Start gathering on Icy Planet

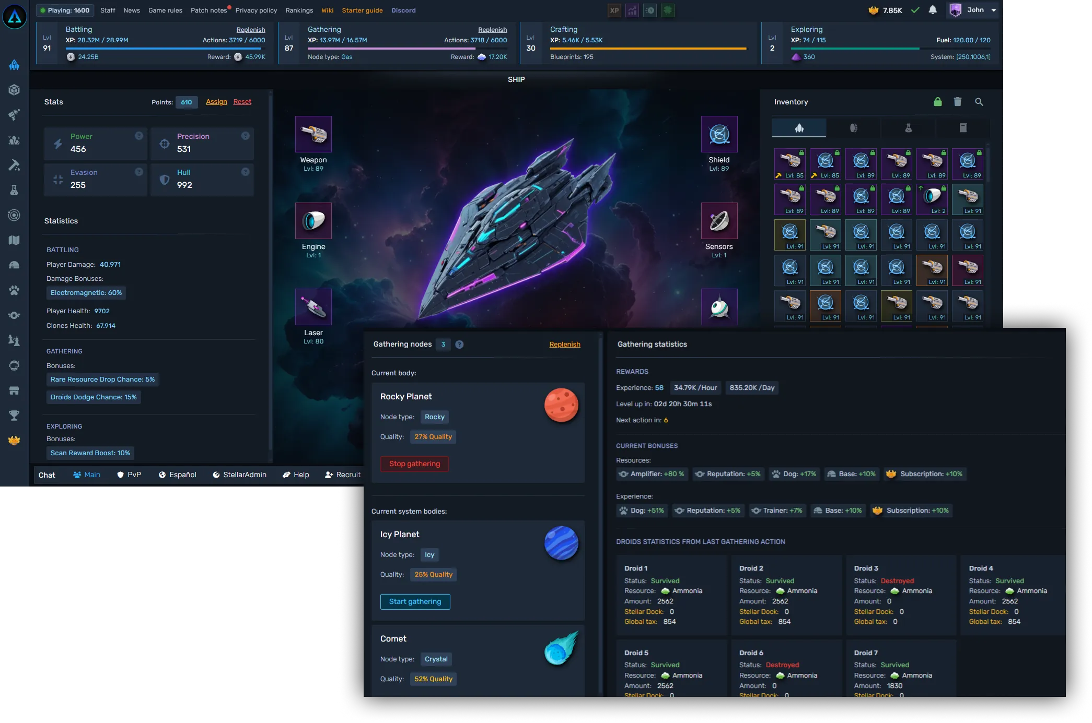click(x=415, y=601)
